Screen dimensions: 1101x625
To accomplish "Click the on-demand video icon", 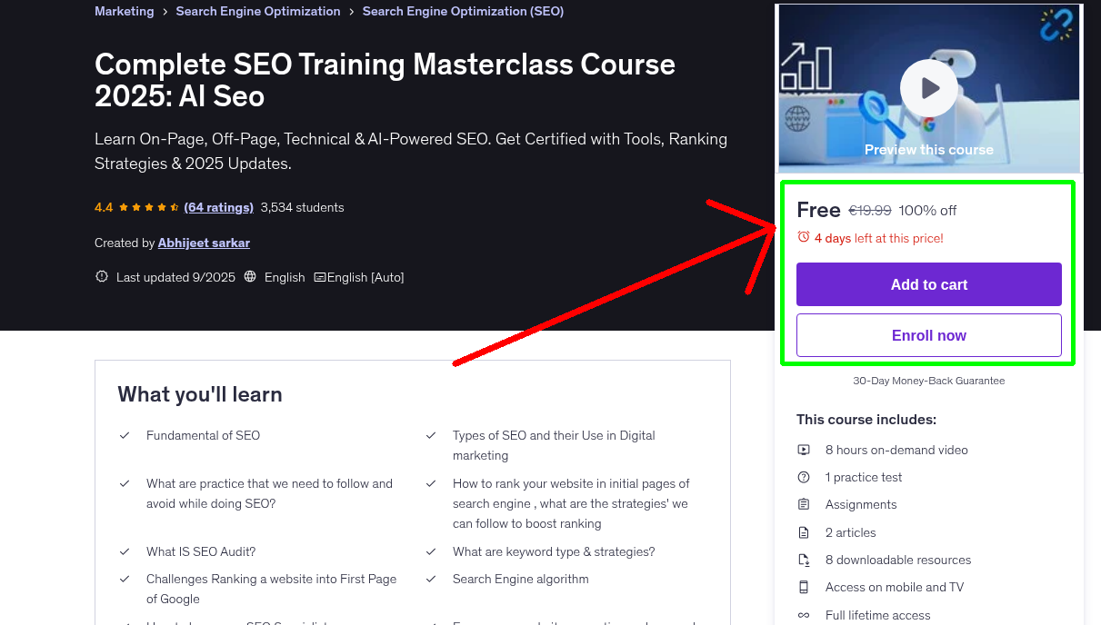I will click(804, 450).
